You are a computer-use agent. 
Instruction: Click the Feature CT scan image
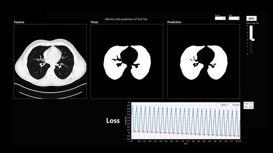point(50,61)
